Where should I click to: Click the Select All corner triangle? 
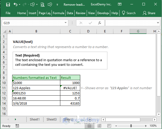pos(4,31)
